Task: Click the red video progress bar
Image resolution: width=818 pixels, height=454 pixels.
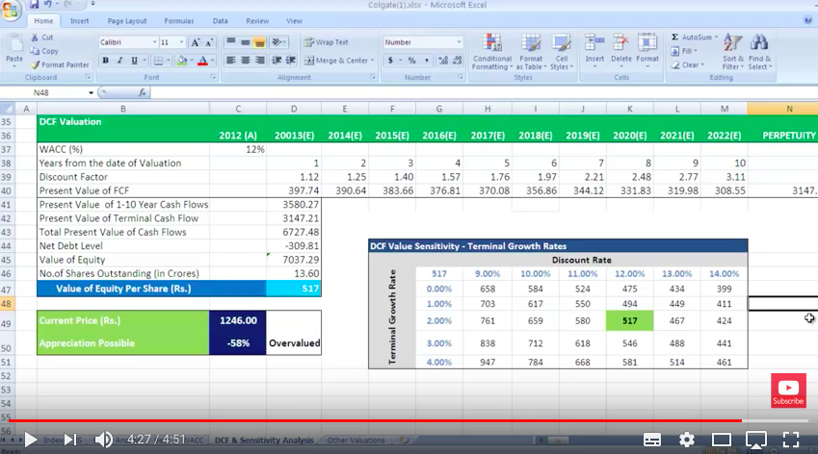Action: point(385,420)
